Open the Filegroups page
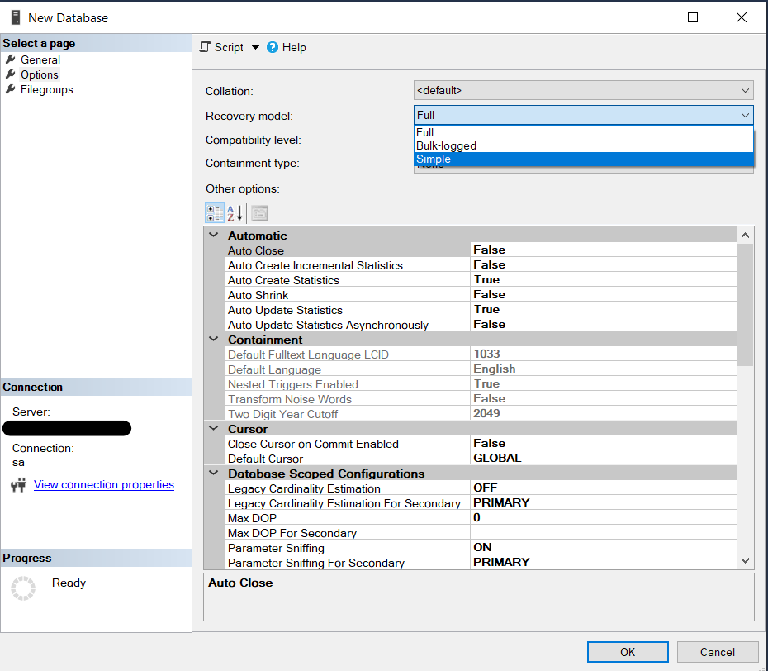The image size is (768, 671). (46, 89)
